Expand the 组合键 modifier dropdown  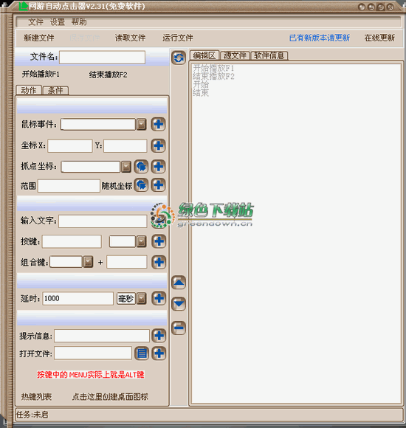tap(88, 262)
